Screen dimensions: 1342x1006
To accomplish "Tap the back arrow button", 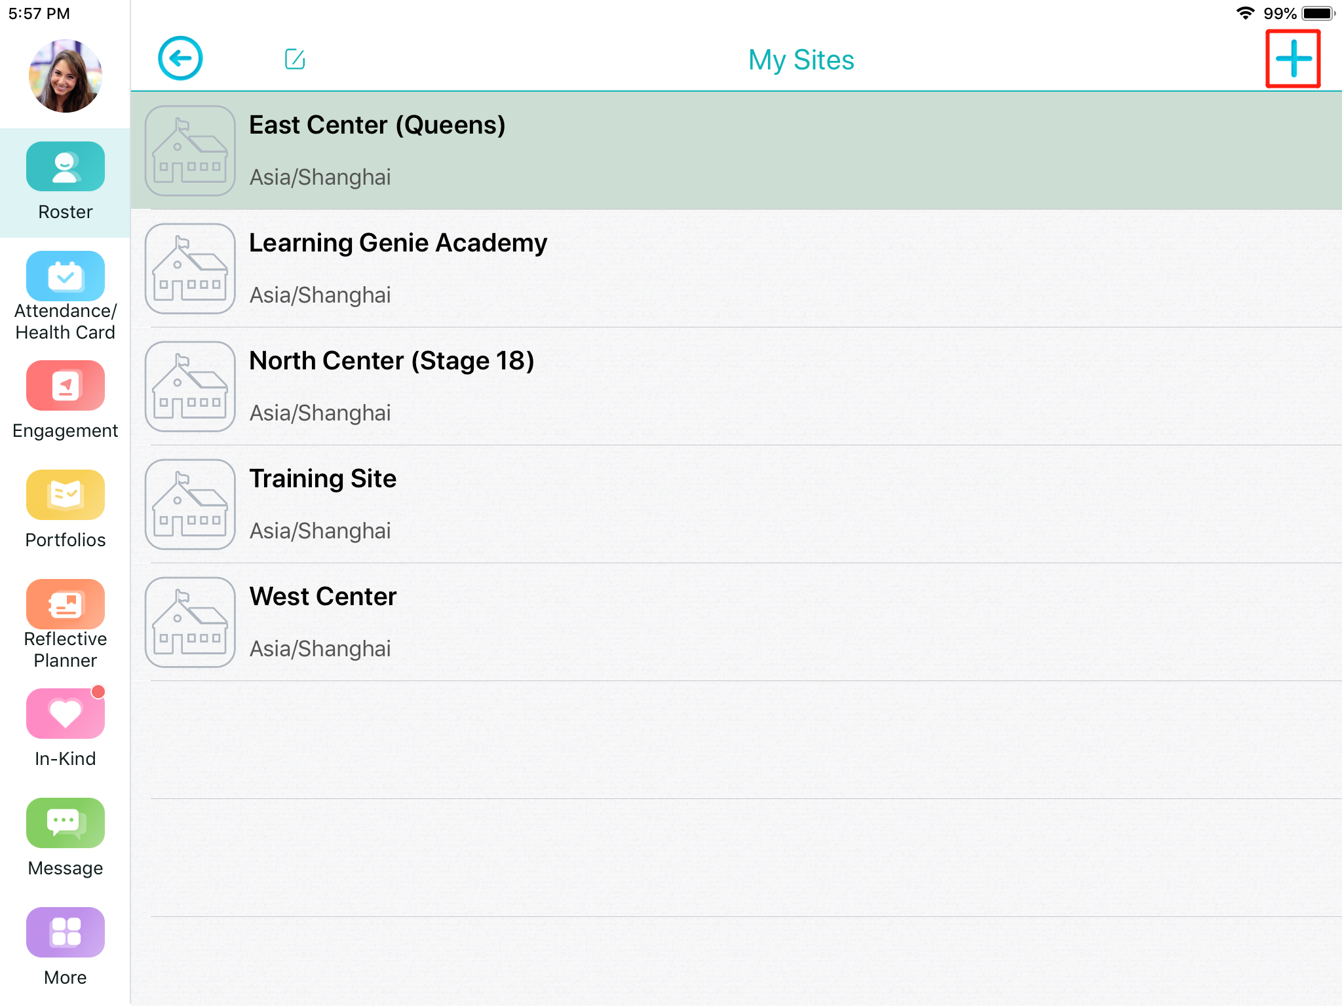I will pyautogui.click(x=180, y=59).
